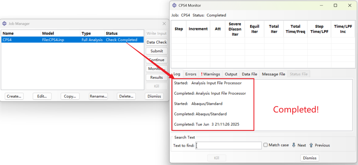Open the job Monitor from Job Manager

click(156, 69)
